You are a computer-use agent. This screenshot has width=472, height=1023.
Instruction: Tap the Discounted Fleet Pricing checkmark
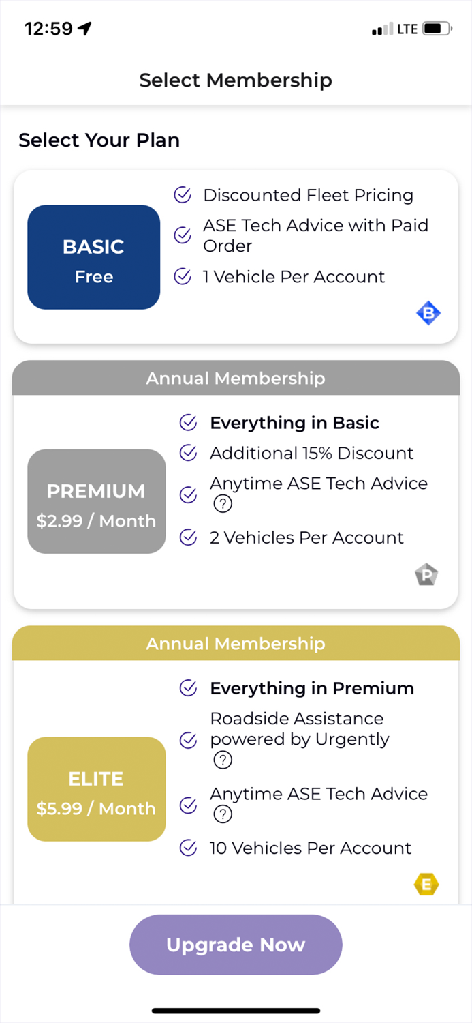pyautogui.click(x=183, y=195)
